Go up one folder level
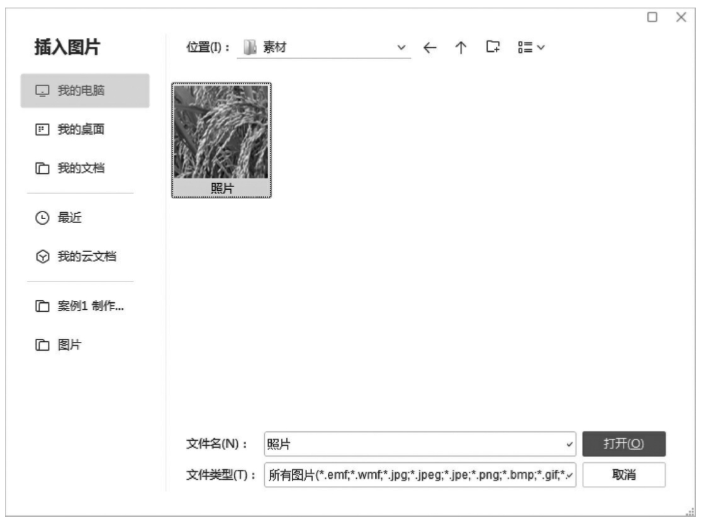The image size is (701, 522). (x=461, y=47)
